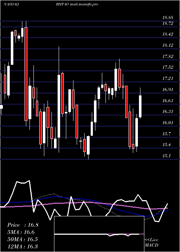The width and height of the screenshot is (180, 252).
Task: Select the 16.91 price axis label
Action: tap(168, 90)
